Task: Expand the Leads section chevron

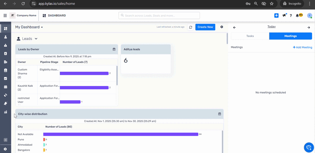Action: pos(36,39)
